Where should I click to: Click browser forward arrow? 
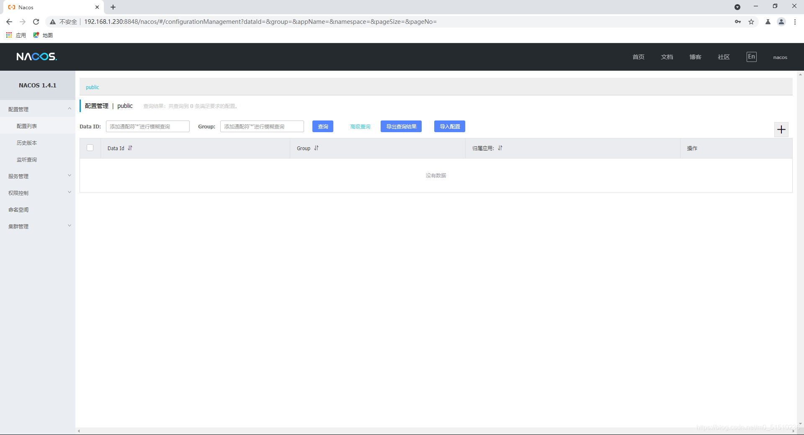(23, 22)
